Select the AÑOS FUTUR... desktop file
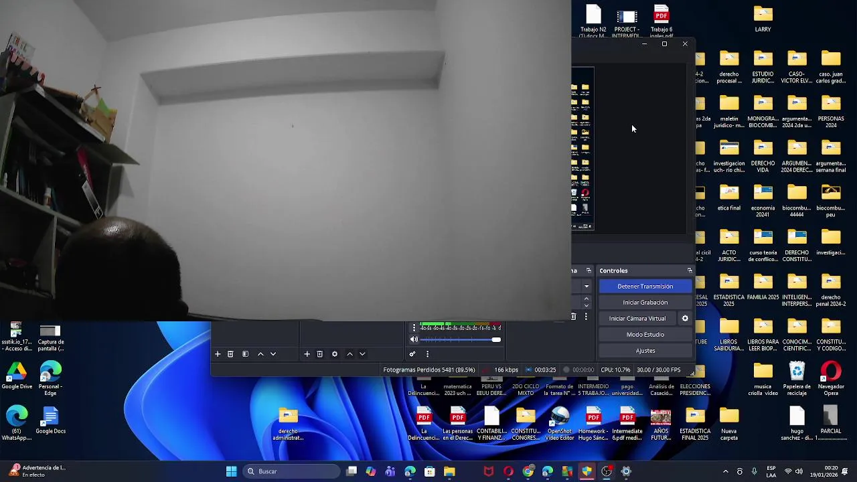The image size is (857, 482). click(661, 424)
